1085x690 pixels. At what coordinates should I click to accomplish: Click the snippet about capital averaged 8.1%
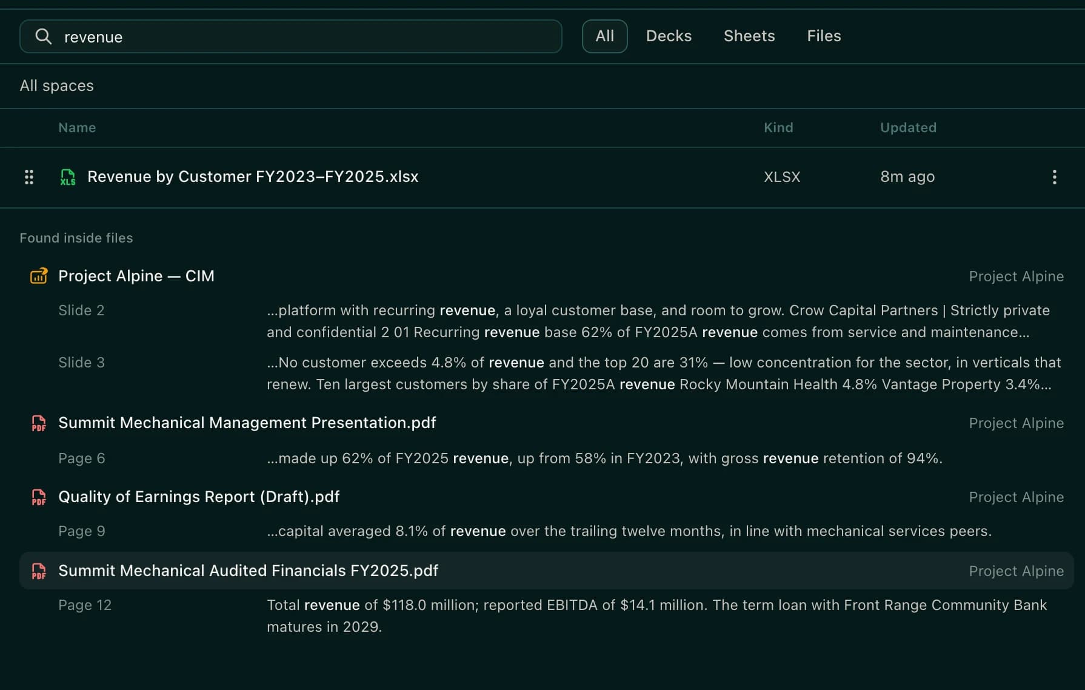[x=629, y=531]
